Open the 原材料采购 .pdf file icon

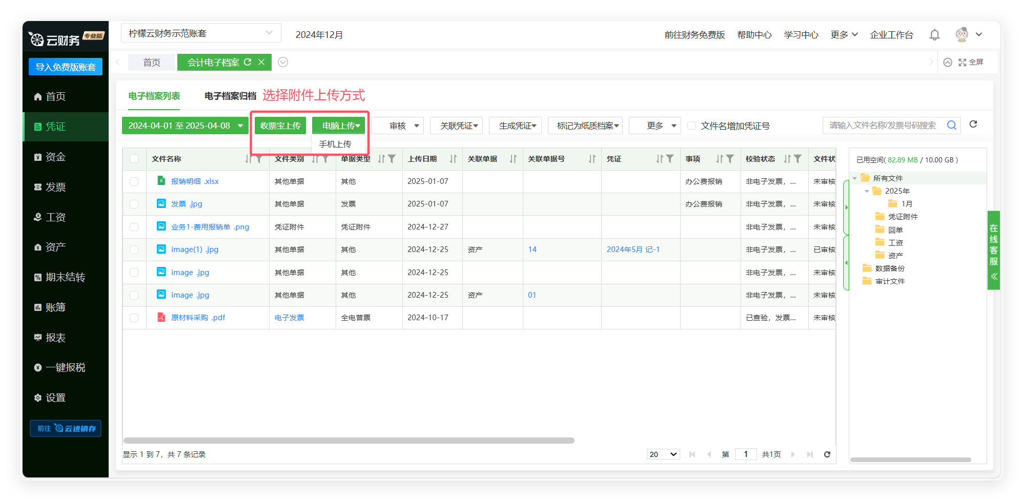tap(161, 318)
